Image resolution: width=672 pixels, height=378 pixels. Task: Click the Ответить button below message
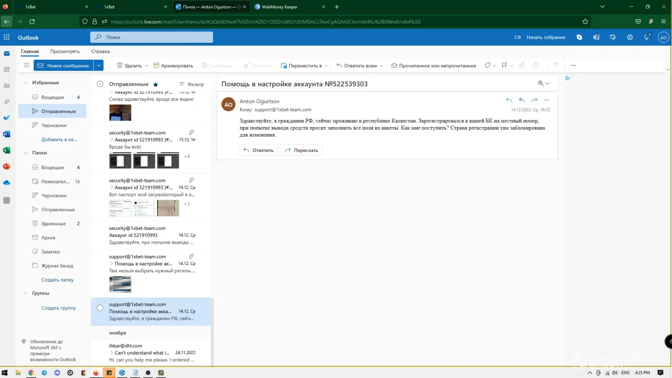[x=258, y=150]
